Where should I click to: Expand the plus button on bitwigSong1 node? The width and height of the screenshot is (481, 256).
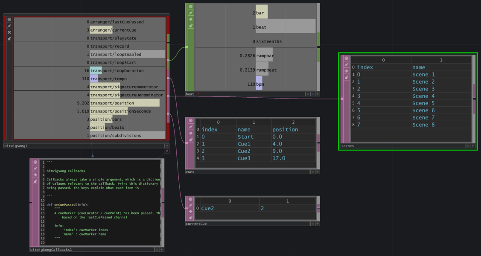point(167,146)
